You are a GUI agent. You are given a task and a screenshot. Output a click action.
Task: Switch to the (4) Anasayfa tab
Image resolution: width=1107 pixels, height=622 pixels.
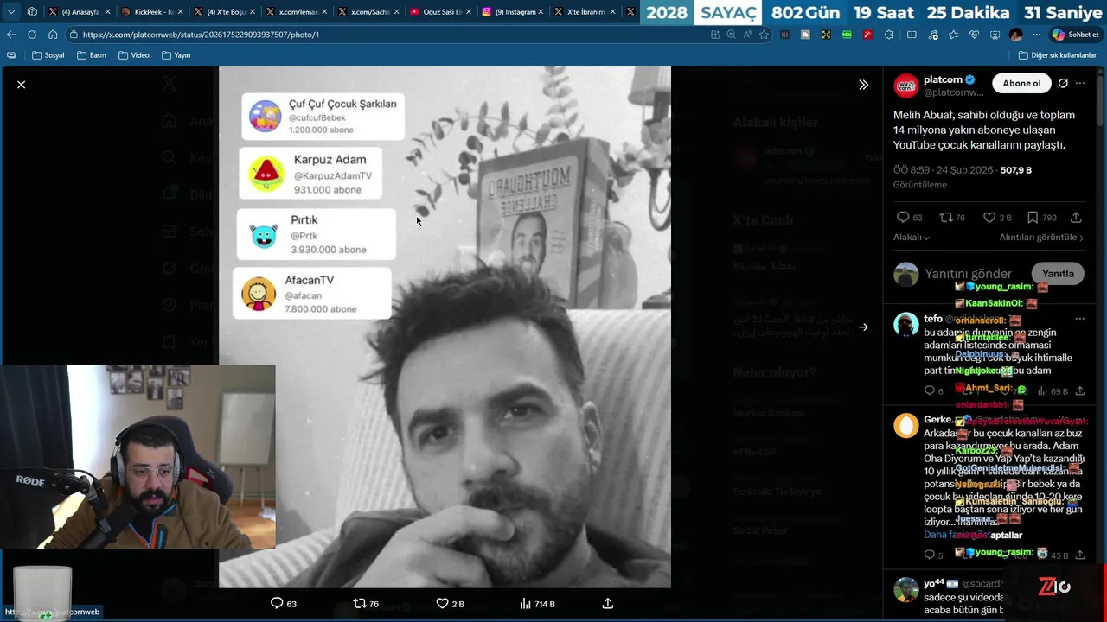point(80,12)
